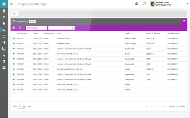Change the 2015 year stepper
This screenshot has width=190, height=118.
click(x=33, y=22)
